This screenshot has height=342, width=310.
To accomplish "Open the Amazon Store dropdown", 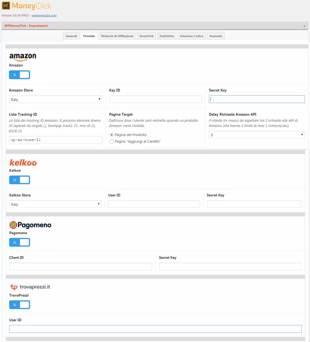I will pos(56,99).
